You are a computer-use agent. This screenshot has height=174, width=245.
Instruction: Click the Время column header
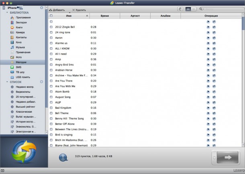click(x=105, y=16)
